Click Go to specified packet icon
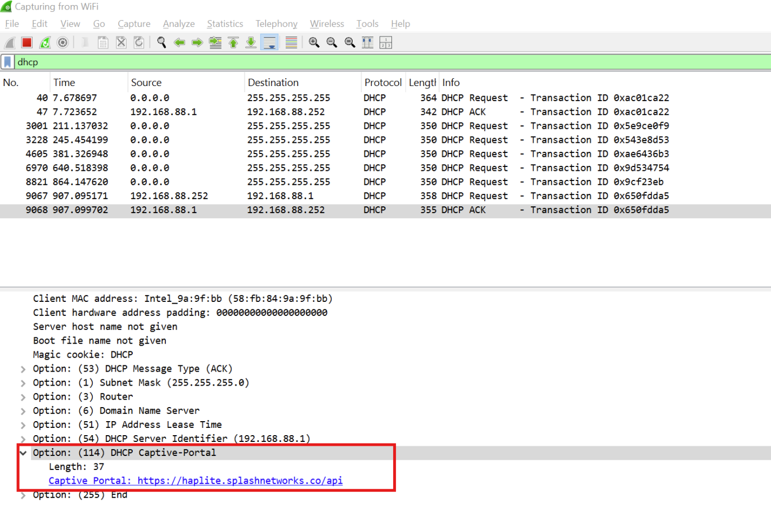The height and width of the screenshot is (506, 771). coord(215,43)
